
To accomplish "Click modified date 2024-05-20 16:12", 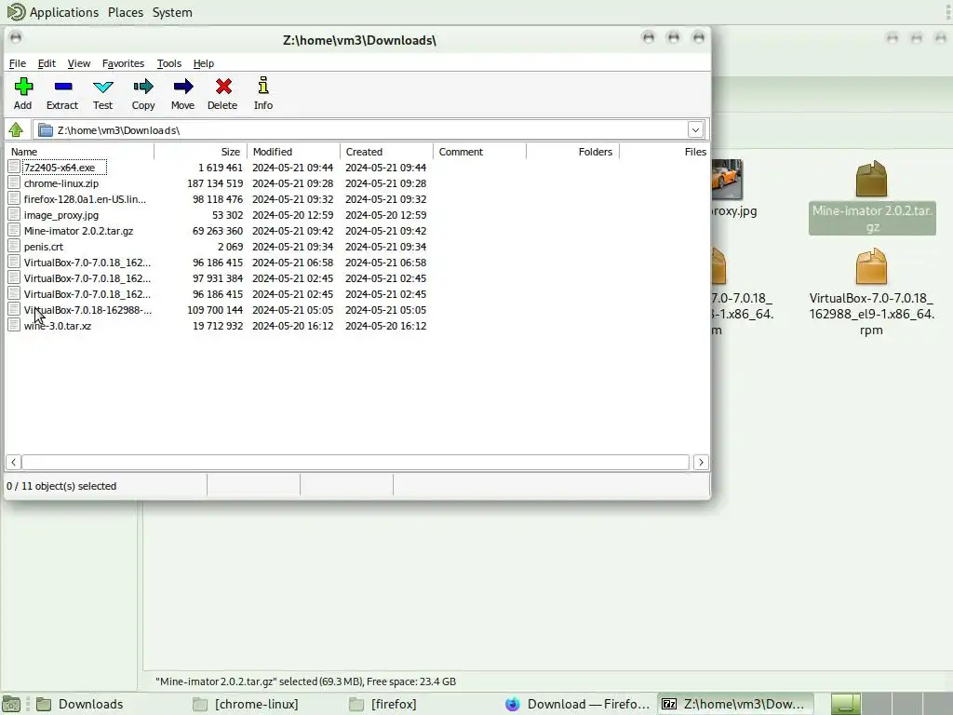I will [x=293, y=325].
